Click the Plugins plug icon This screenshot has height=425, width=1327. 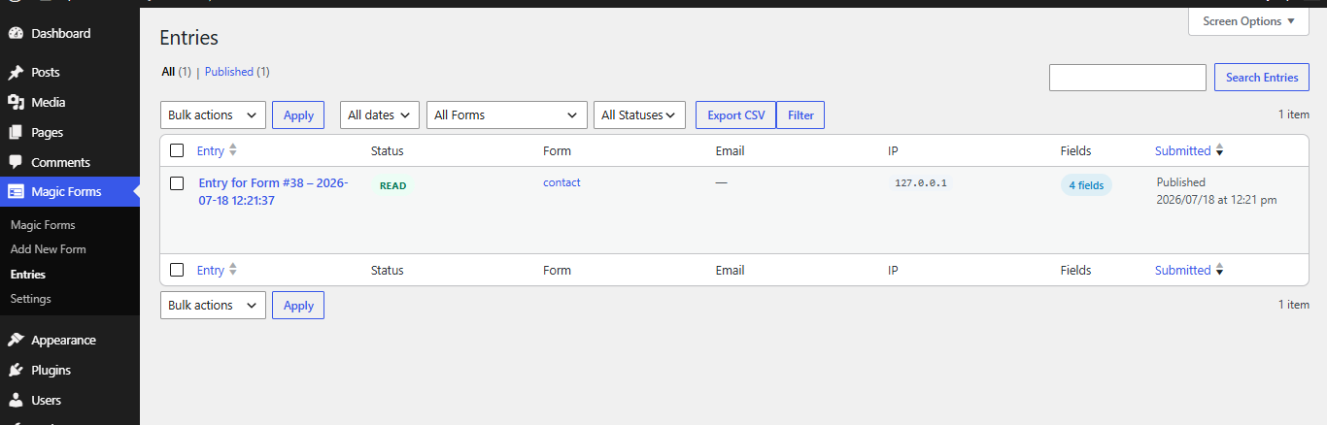coord(16,370)
